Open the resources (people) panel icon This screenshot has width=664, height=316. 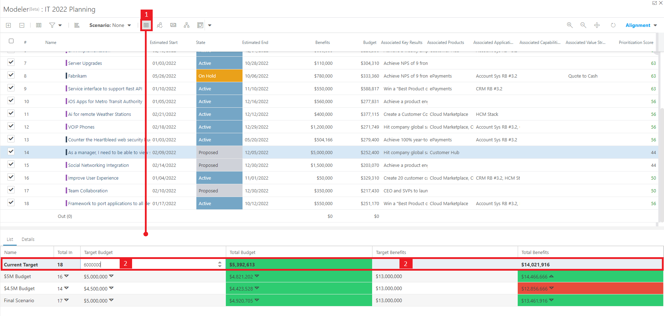tap(160, 25)
